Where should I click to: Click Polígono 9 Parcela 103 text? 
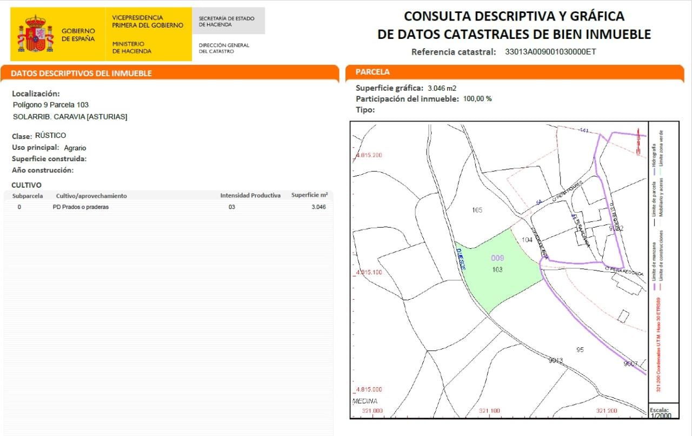(51, 104)
